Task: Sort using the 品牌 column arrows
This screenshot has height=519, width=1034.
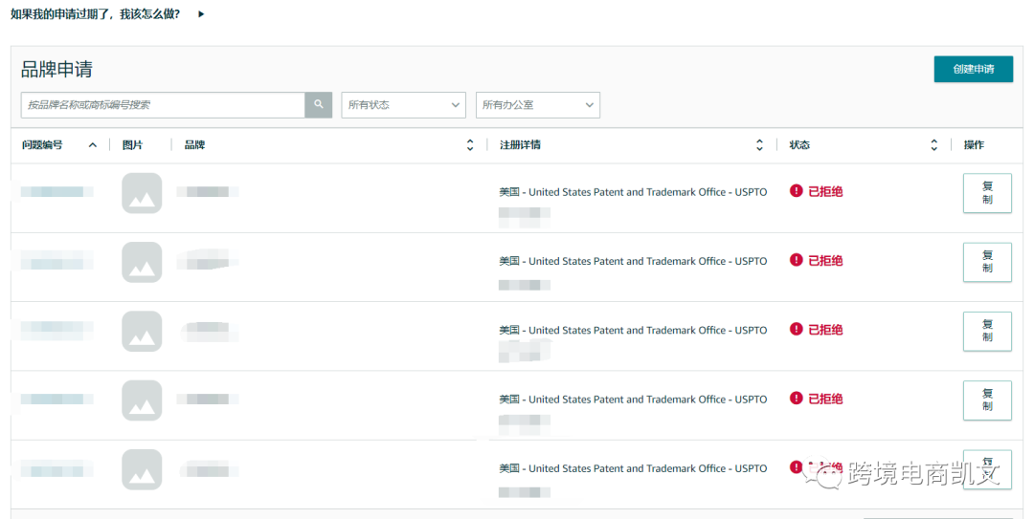Action: [470, 145]
